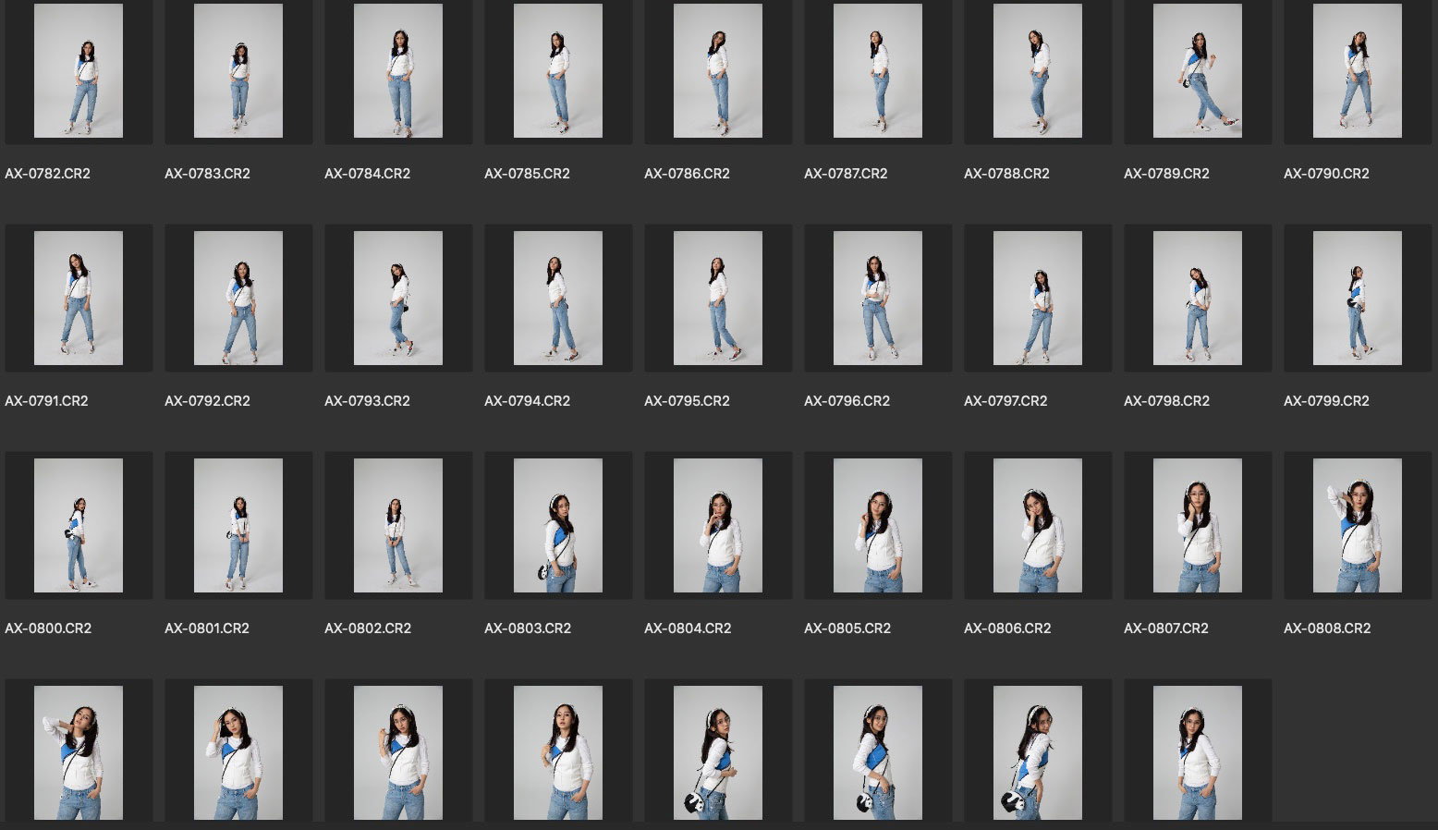Choose the AX-0796.CR2 thumbnail

[878, 299]
